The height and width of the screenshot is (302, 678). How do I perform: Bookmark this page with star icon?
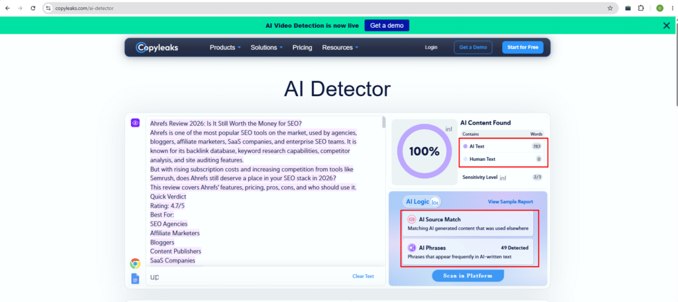[x=610, y=8]
